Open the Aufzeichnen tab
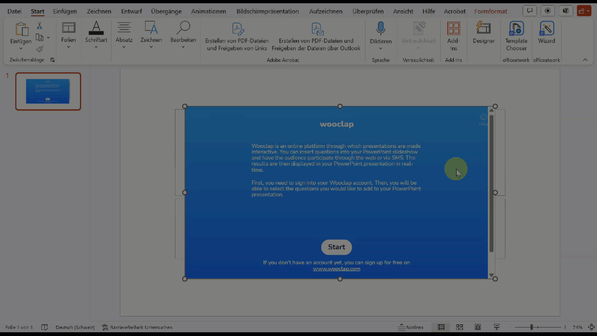The image size is (597, 336). point(326,11)
